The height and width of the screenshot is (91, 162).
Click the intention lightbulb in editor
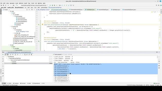pos(43,25)
